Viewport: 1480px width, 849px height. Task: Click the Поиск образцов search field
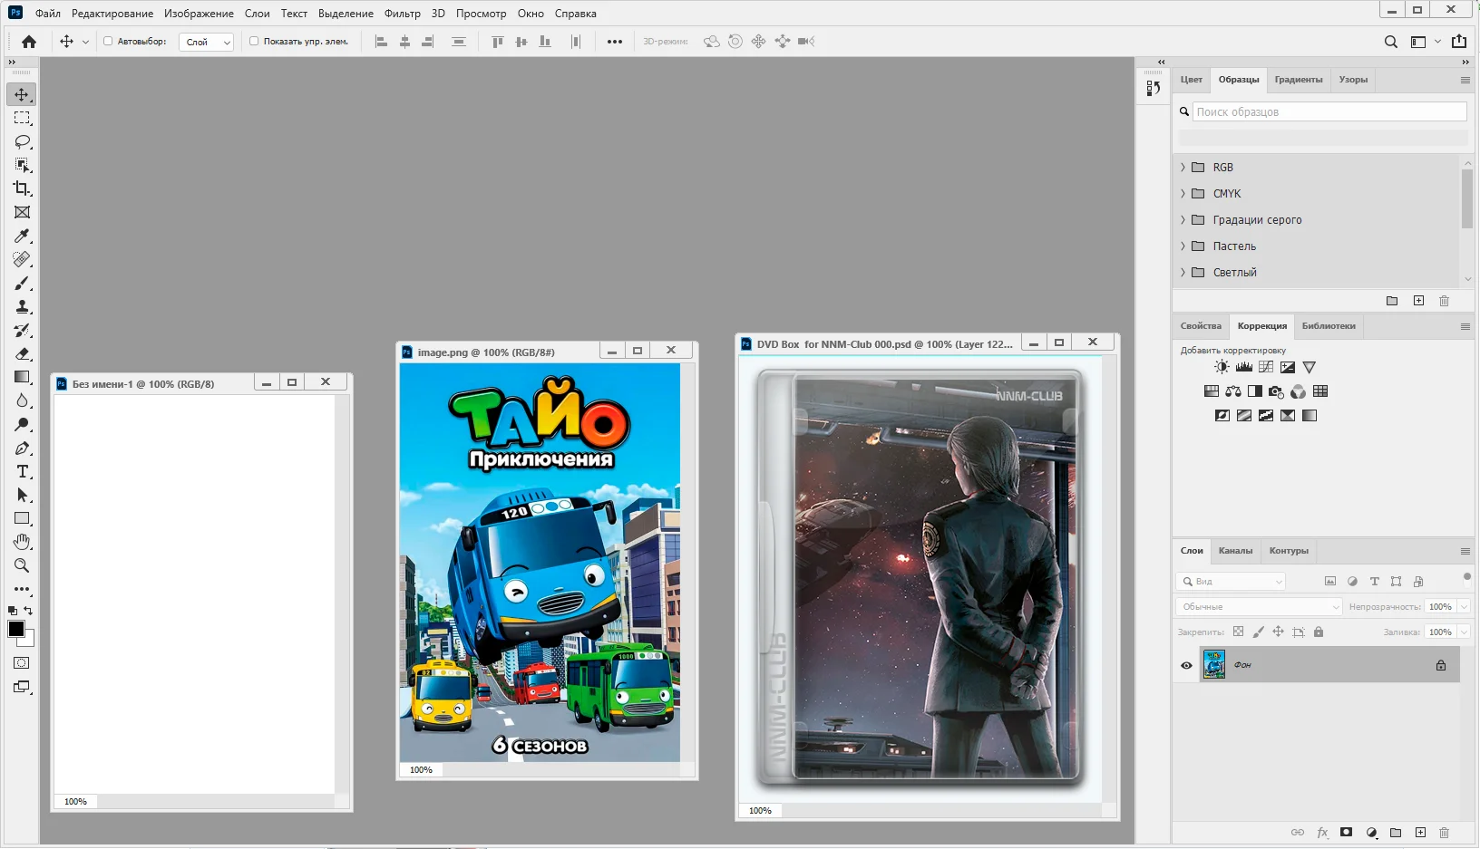1329,111
